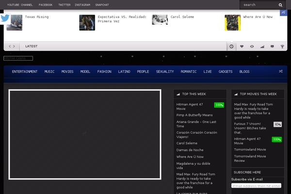The height and width of the screenshot is (194, 291).
Task: Go to next carousel items arrow
Action: [14, 46]
